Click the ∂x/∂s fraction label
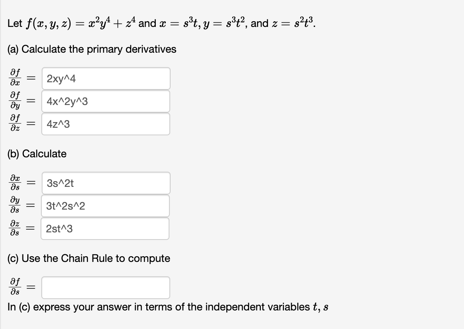Image resolution: width=464 pixels, height=329 pixels. pos(14,183)
